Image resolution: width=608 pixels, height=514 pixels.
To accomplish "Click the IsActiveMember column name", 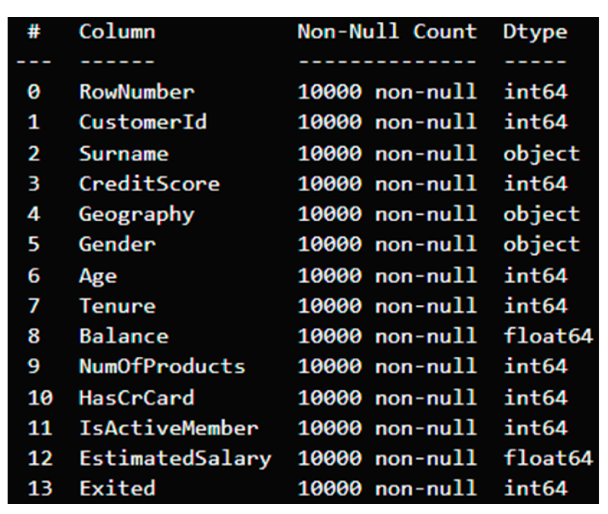I will coord(169,428).
